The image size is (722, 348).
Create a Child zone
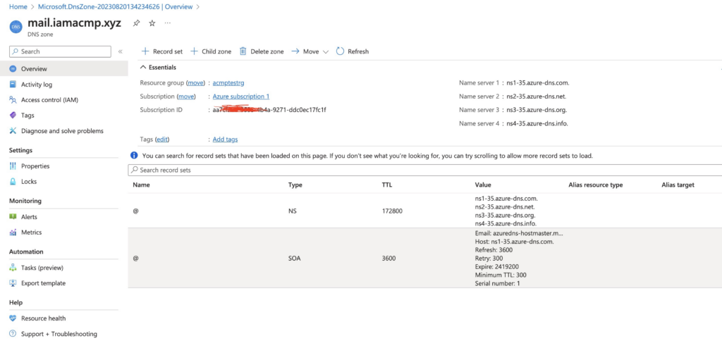point(211,51)
